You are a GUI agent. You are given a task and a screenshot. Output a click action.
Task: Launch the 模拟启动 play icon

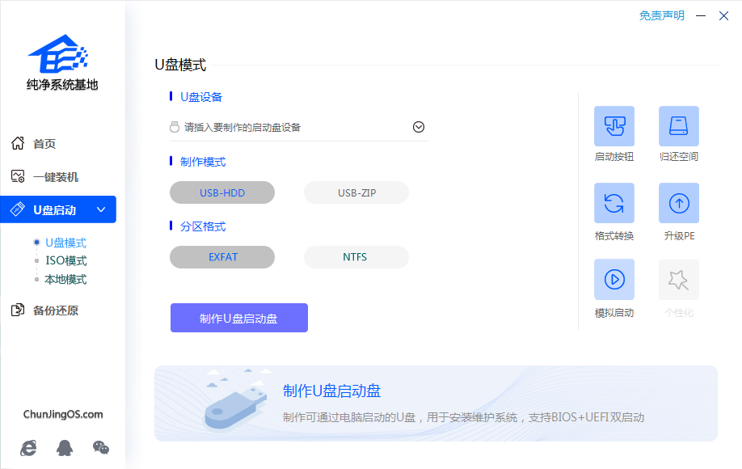[x=613, y=279]
